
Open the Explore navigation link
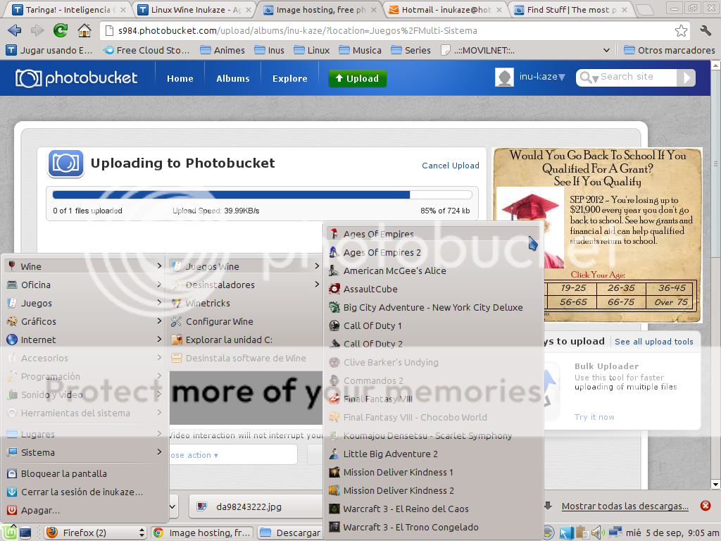(x=289, y=78)
